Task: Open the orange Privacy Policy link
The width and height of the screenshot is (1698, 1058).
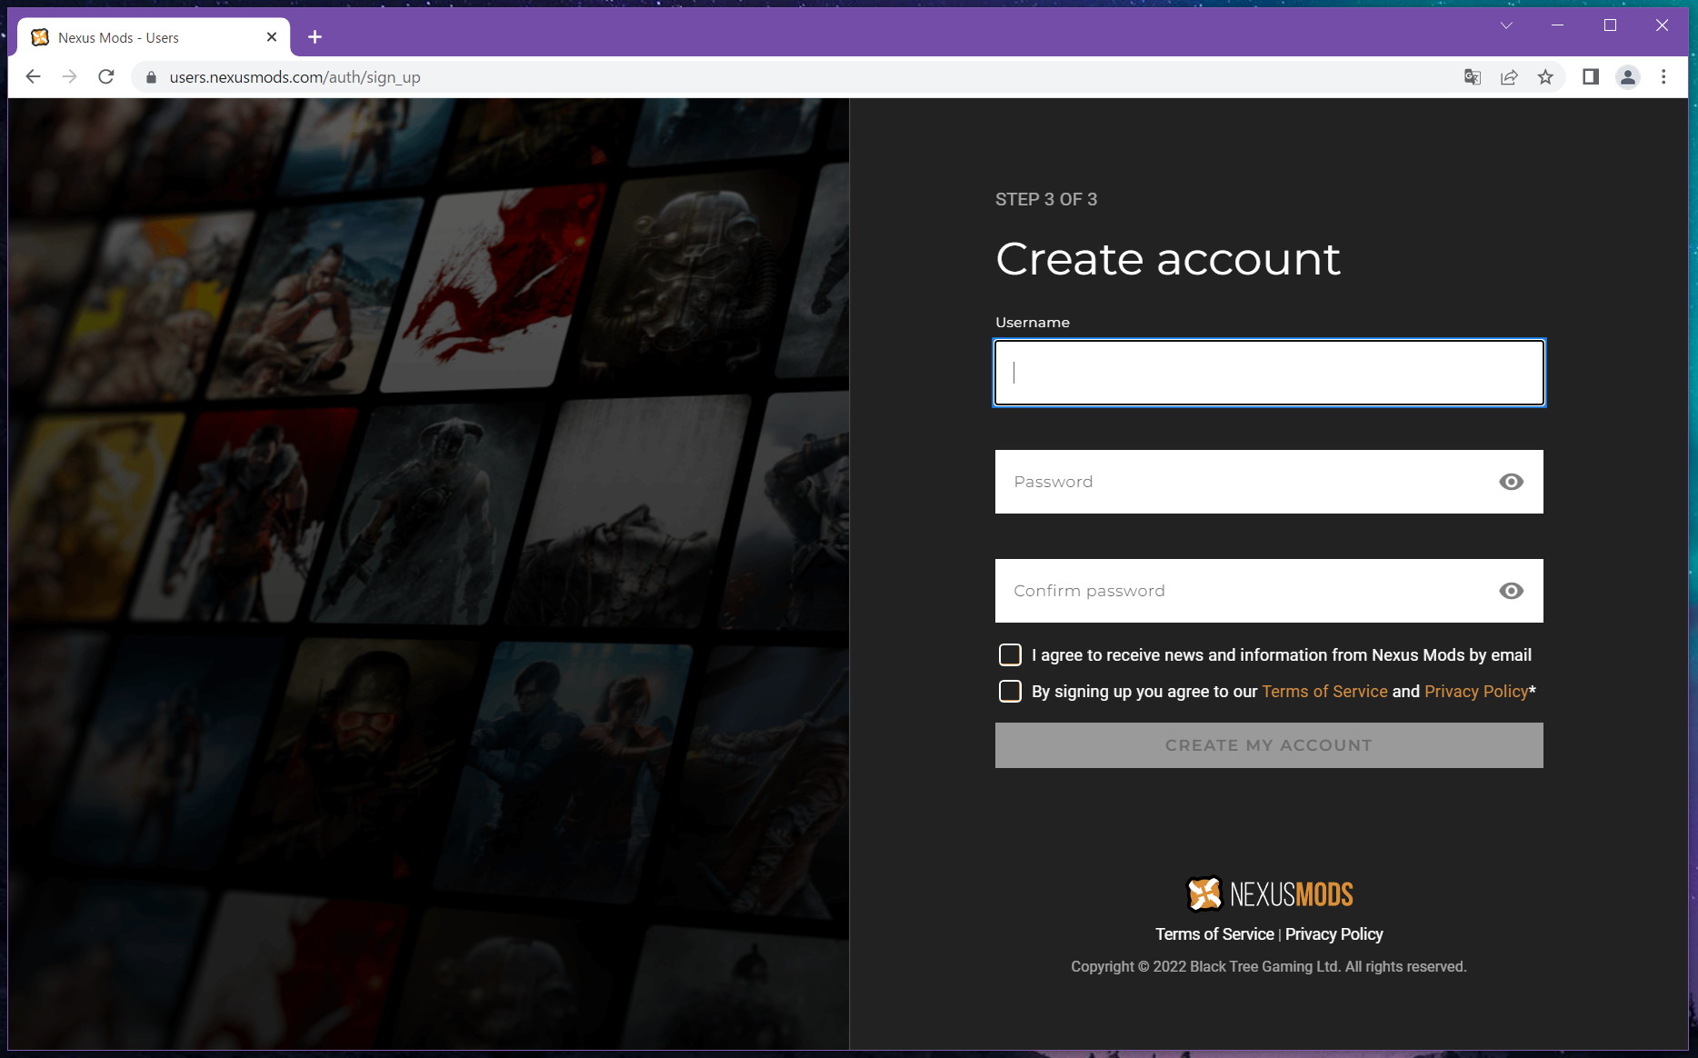Action: pos(1476,692)
